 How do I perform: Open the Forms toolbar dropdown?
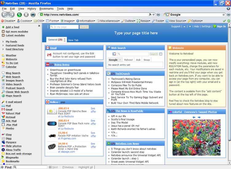(x=52, y=21)
